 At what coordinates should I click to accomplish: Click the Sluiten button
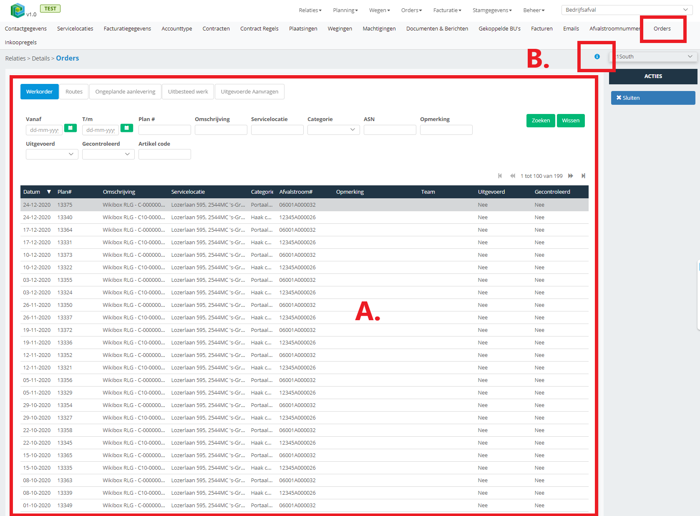(653, 98)
